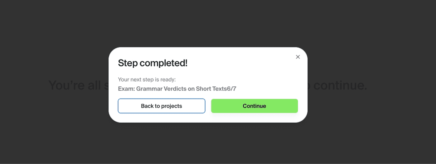Close the Step completed dialog with X
436x164 pixels.
click(298, 57)
